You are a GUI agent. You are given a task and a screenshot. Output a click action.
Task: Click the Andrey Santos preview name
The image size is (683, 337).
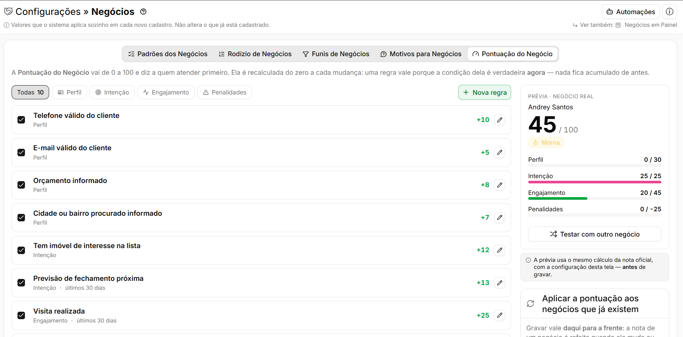pos(550,107)
